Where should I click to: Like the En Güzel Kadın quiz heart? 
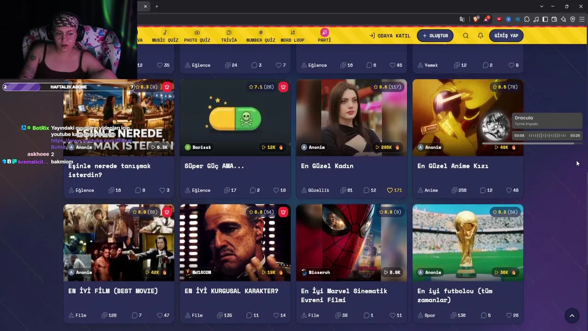click(390, 190)
